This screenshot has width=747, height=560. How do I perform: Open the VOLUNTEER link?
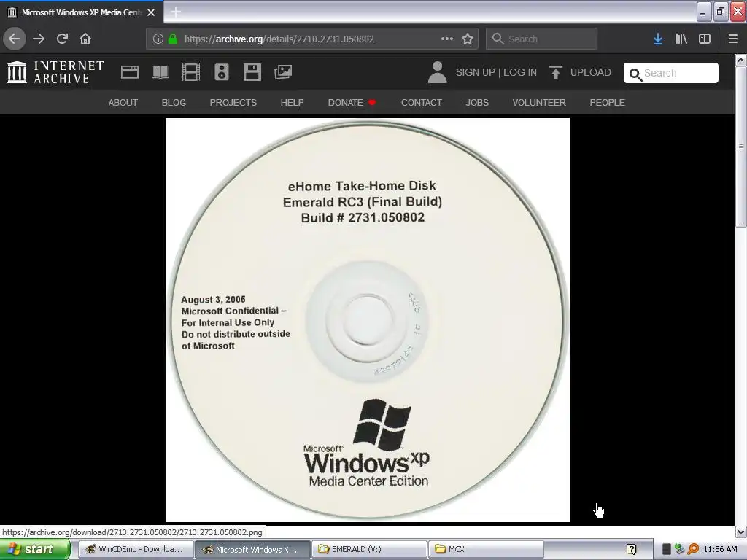pos(539,102)
